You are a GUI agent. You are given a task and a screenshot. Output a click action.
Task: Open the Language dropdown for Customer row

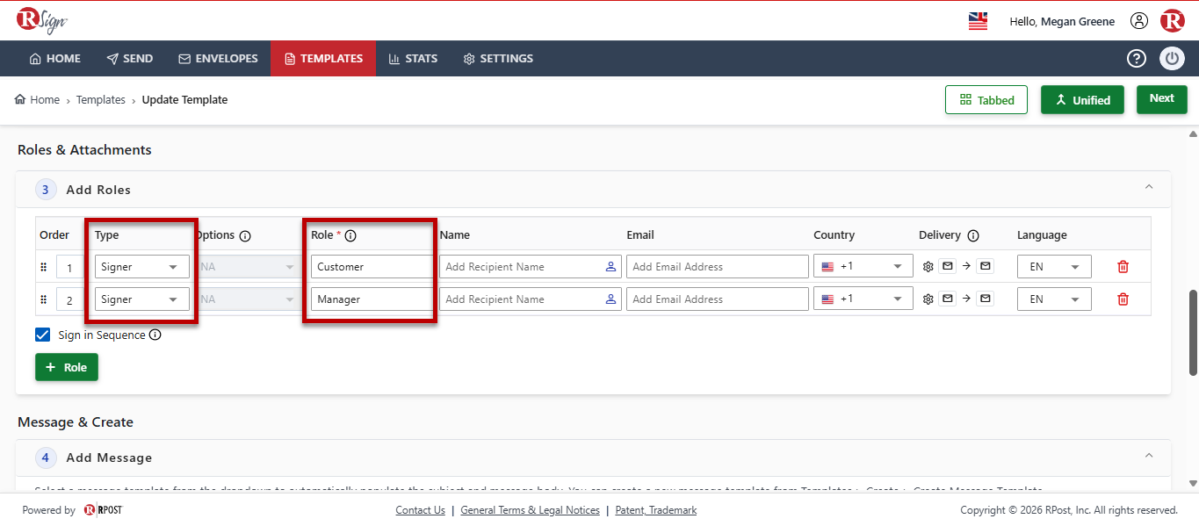[x=1054, y=267]
